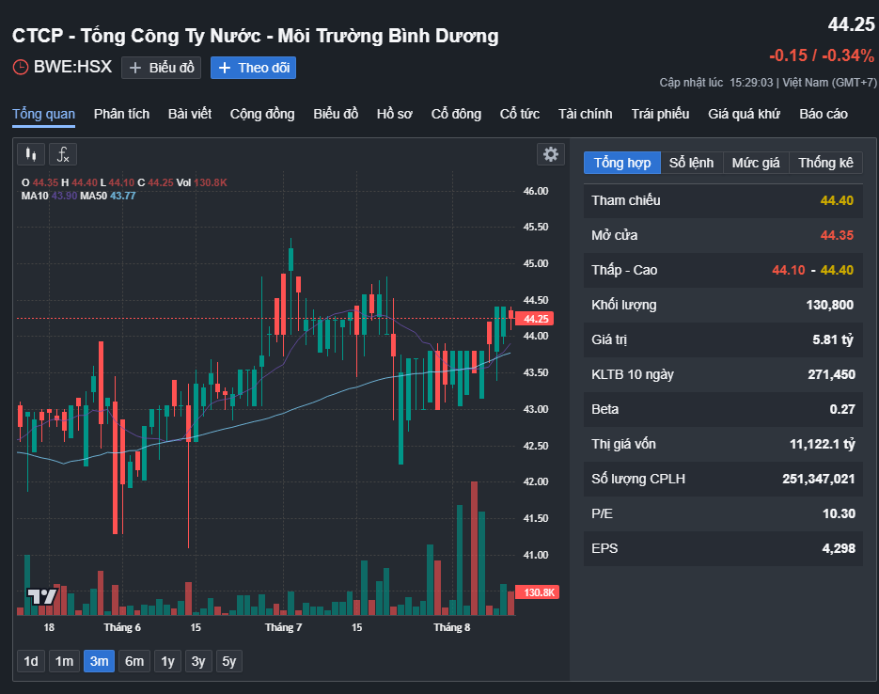Add BWE to Biểu đồ button
Screen dimensions: 879x694
161,68
